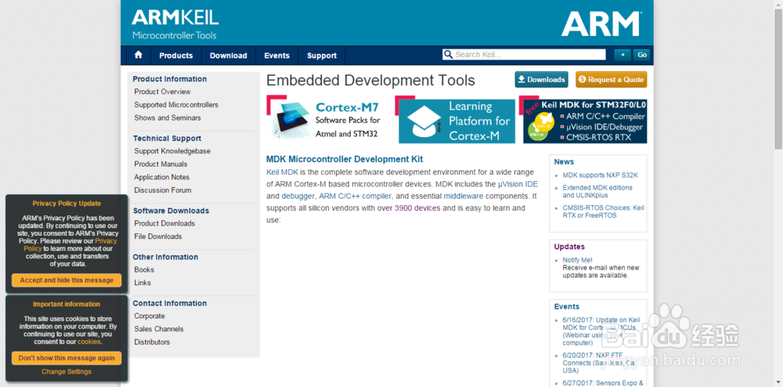Open the 6/20/2017 NXP FTF Connects event
Viewport: 783px width, 387px height.
(x=598, y=363)
